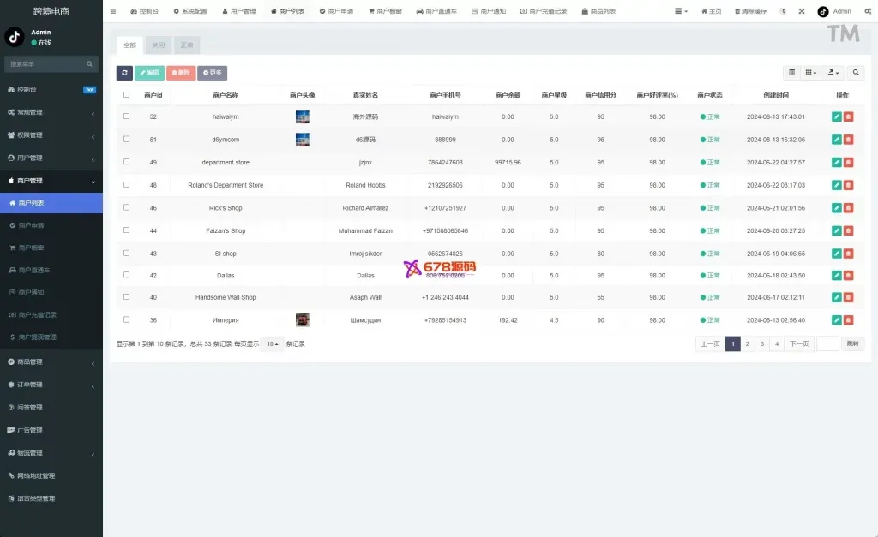878x537 pixels.
Task: Toggle fullscreen with the expand icon
Action: point(802,12)
